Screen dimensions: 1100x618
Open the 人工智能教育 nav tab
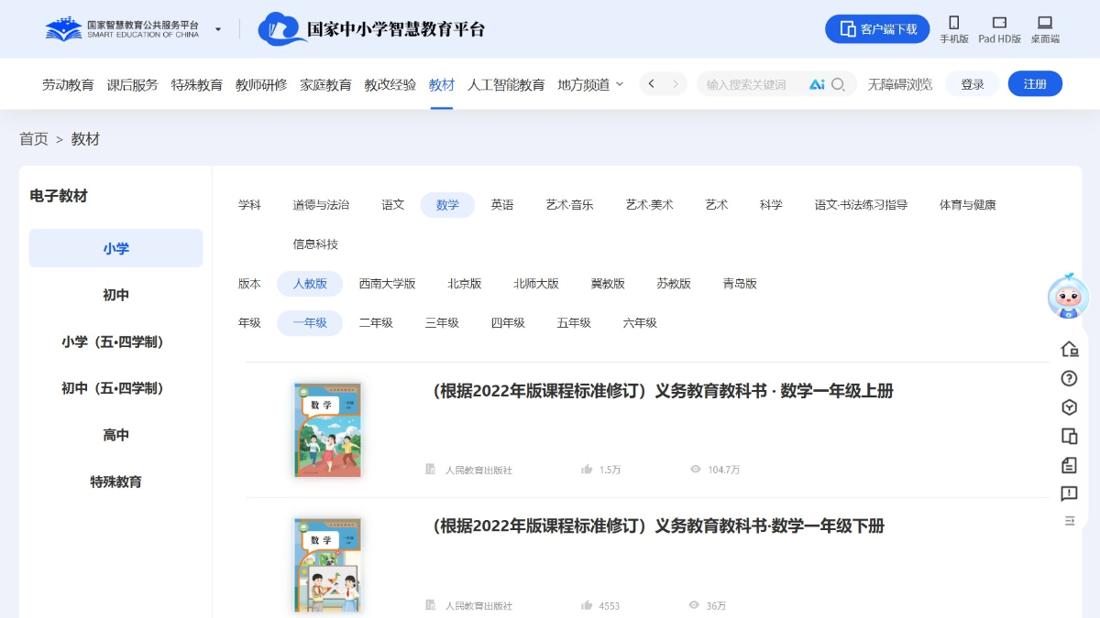[506, 84]
